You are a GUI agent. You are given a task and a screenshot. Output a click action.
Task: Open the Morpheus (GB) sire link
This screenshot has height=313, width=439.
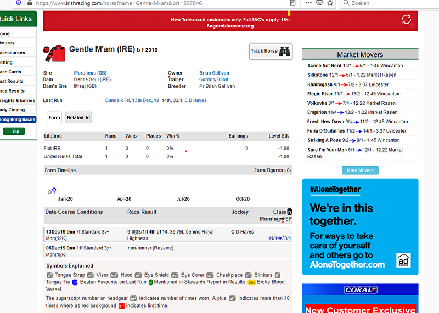tap(90, 73)
